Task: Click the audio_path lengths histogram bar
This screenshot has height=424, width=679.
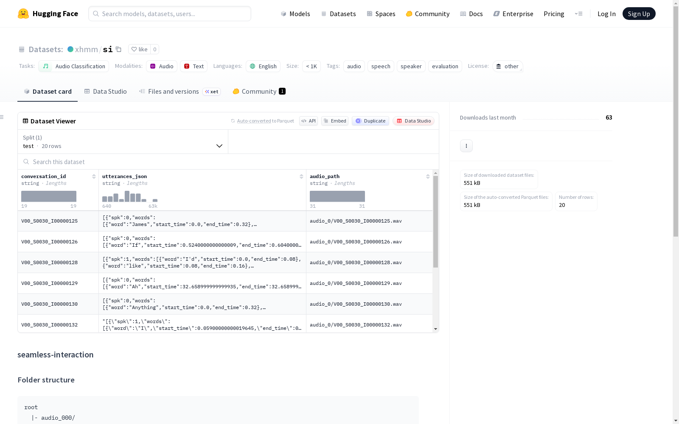Action: pos(337,196)
